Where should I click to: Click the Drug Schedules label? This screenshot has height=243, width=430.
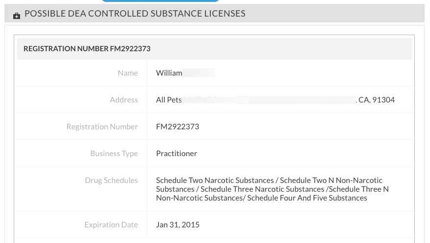tap(112, 181)
